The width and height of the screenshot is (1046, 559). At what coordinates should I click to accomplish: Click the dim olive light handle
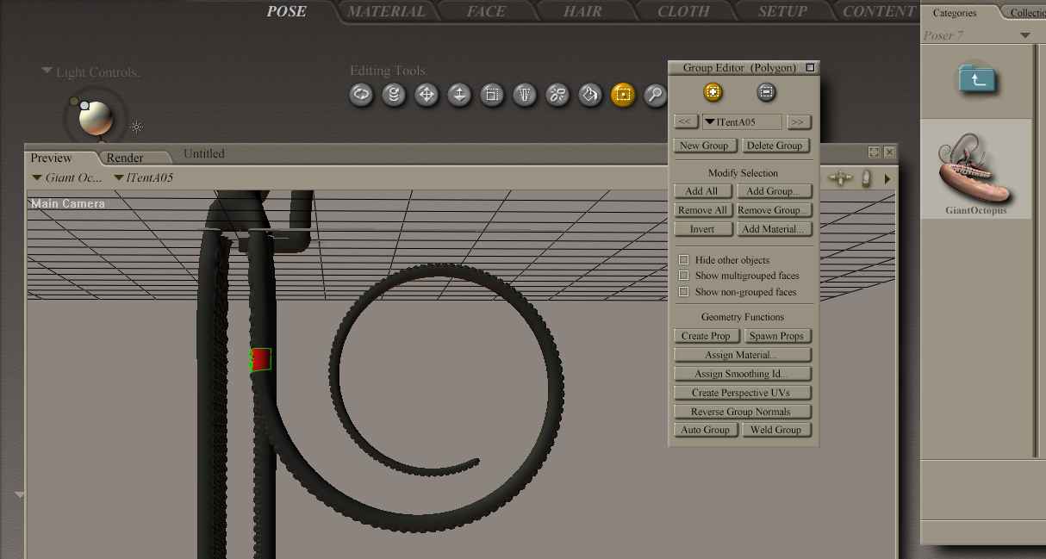pos(74,102)
